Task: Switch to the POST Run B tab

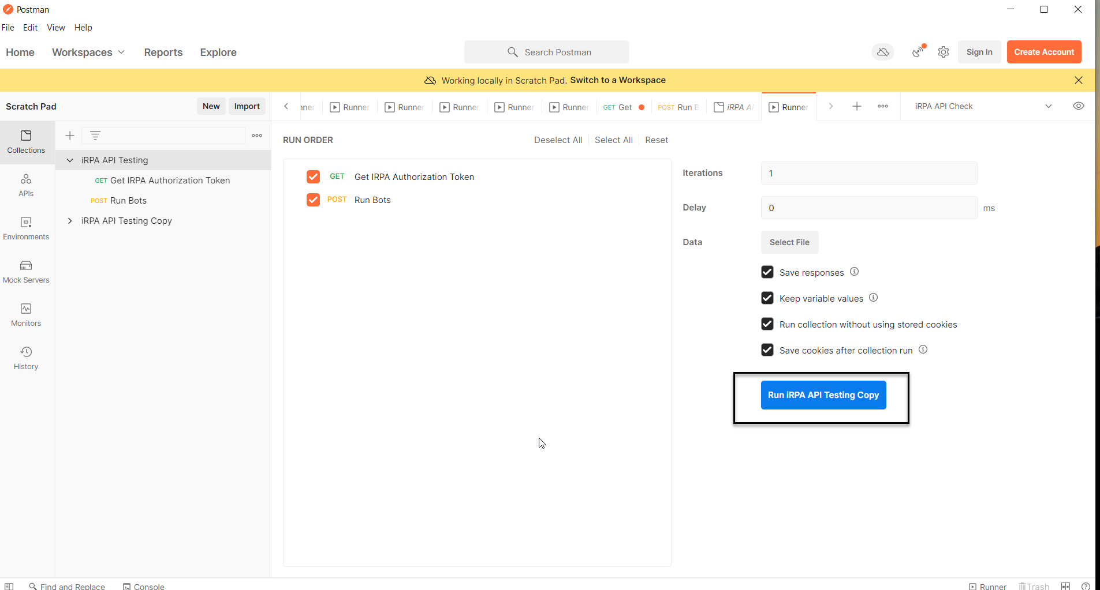Action: [x=678, y=107]
